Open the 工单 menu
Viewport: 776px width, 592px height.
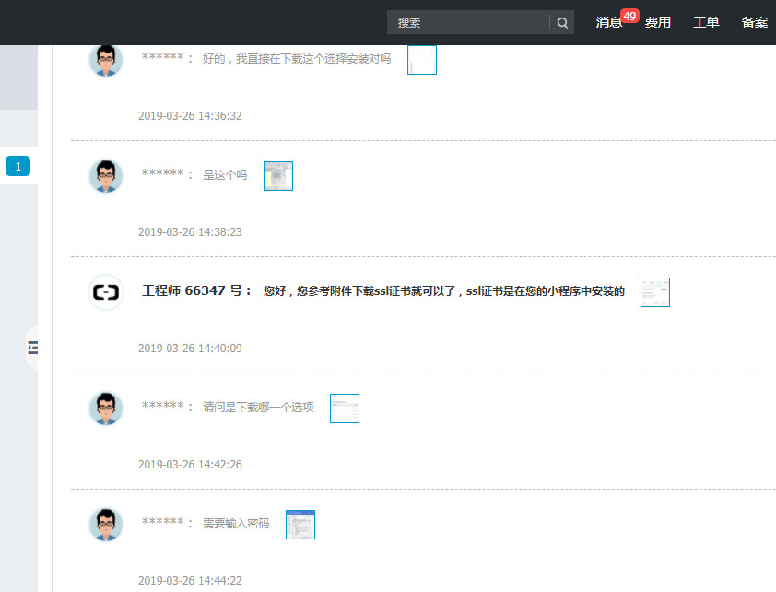(706, 22)
